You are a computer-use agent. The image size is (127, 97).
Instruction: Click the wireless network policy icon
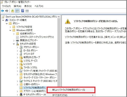(21, 81)
